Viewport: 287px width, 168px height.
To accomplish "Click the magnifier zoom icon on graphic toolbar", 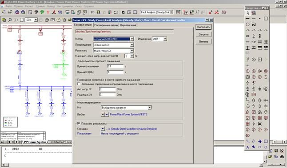I will 10,20.
